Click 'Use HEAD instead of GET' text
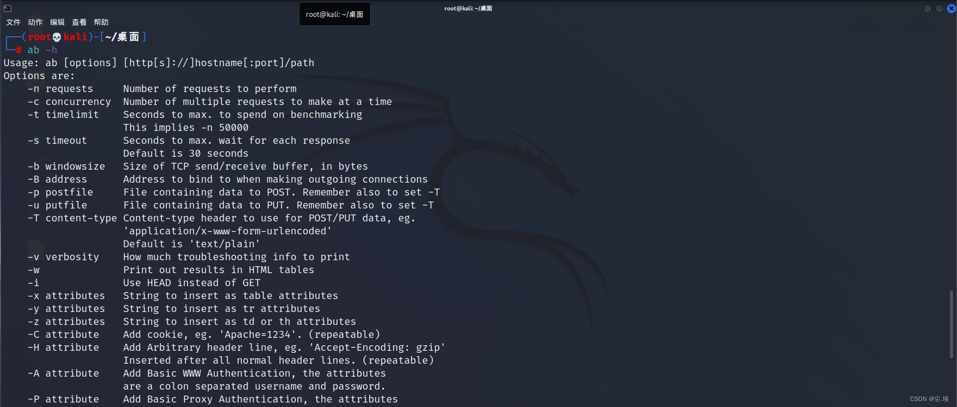Viewport: 957px width, 407px height. click(192, 283)
